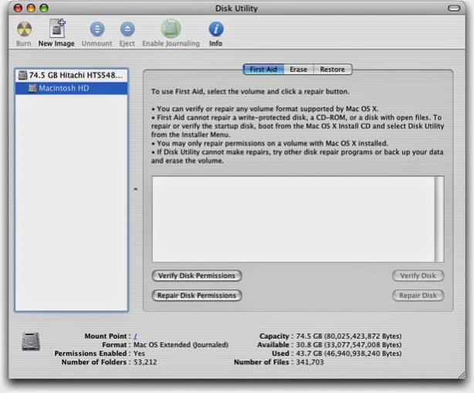Image resolution: width=474 pixels, height=393 pixels.
Task: Click the Permissions Enabled value Yes
Action: click(x=139, y=354)
